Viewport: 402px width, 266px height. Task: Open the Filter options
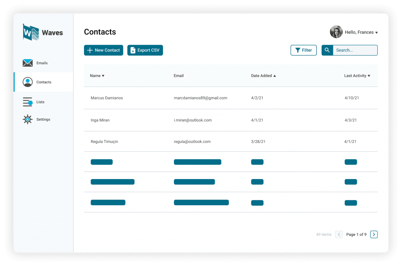point(303,50)
